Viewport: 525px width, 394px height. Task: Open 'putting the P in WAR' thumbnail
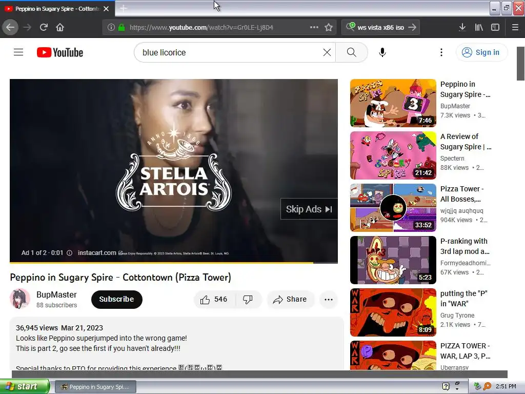(x=393, y=312)
